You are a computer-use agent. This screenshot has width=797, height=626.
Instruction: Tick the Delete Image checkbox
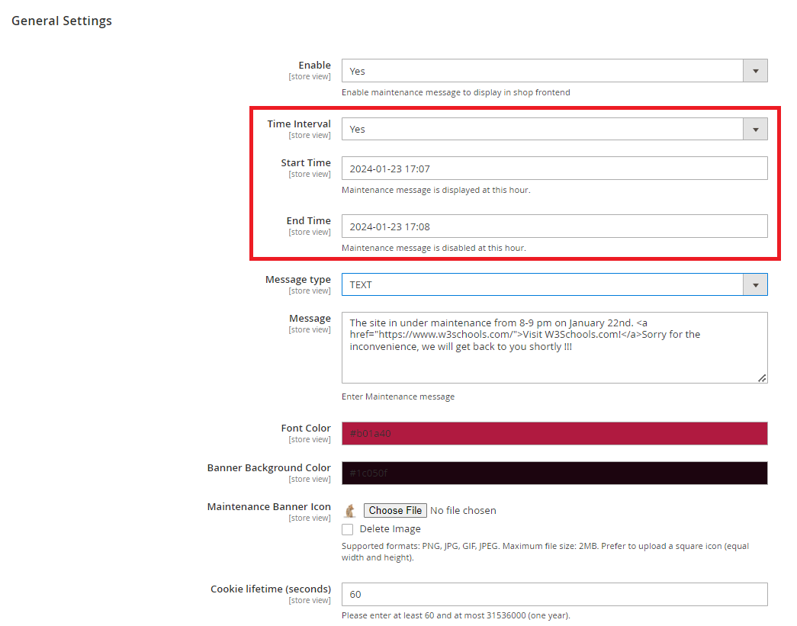(348, 529)
